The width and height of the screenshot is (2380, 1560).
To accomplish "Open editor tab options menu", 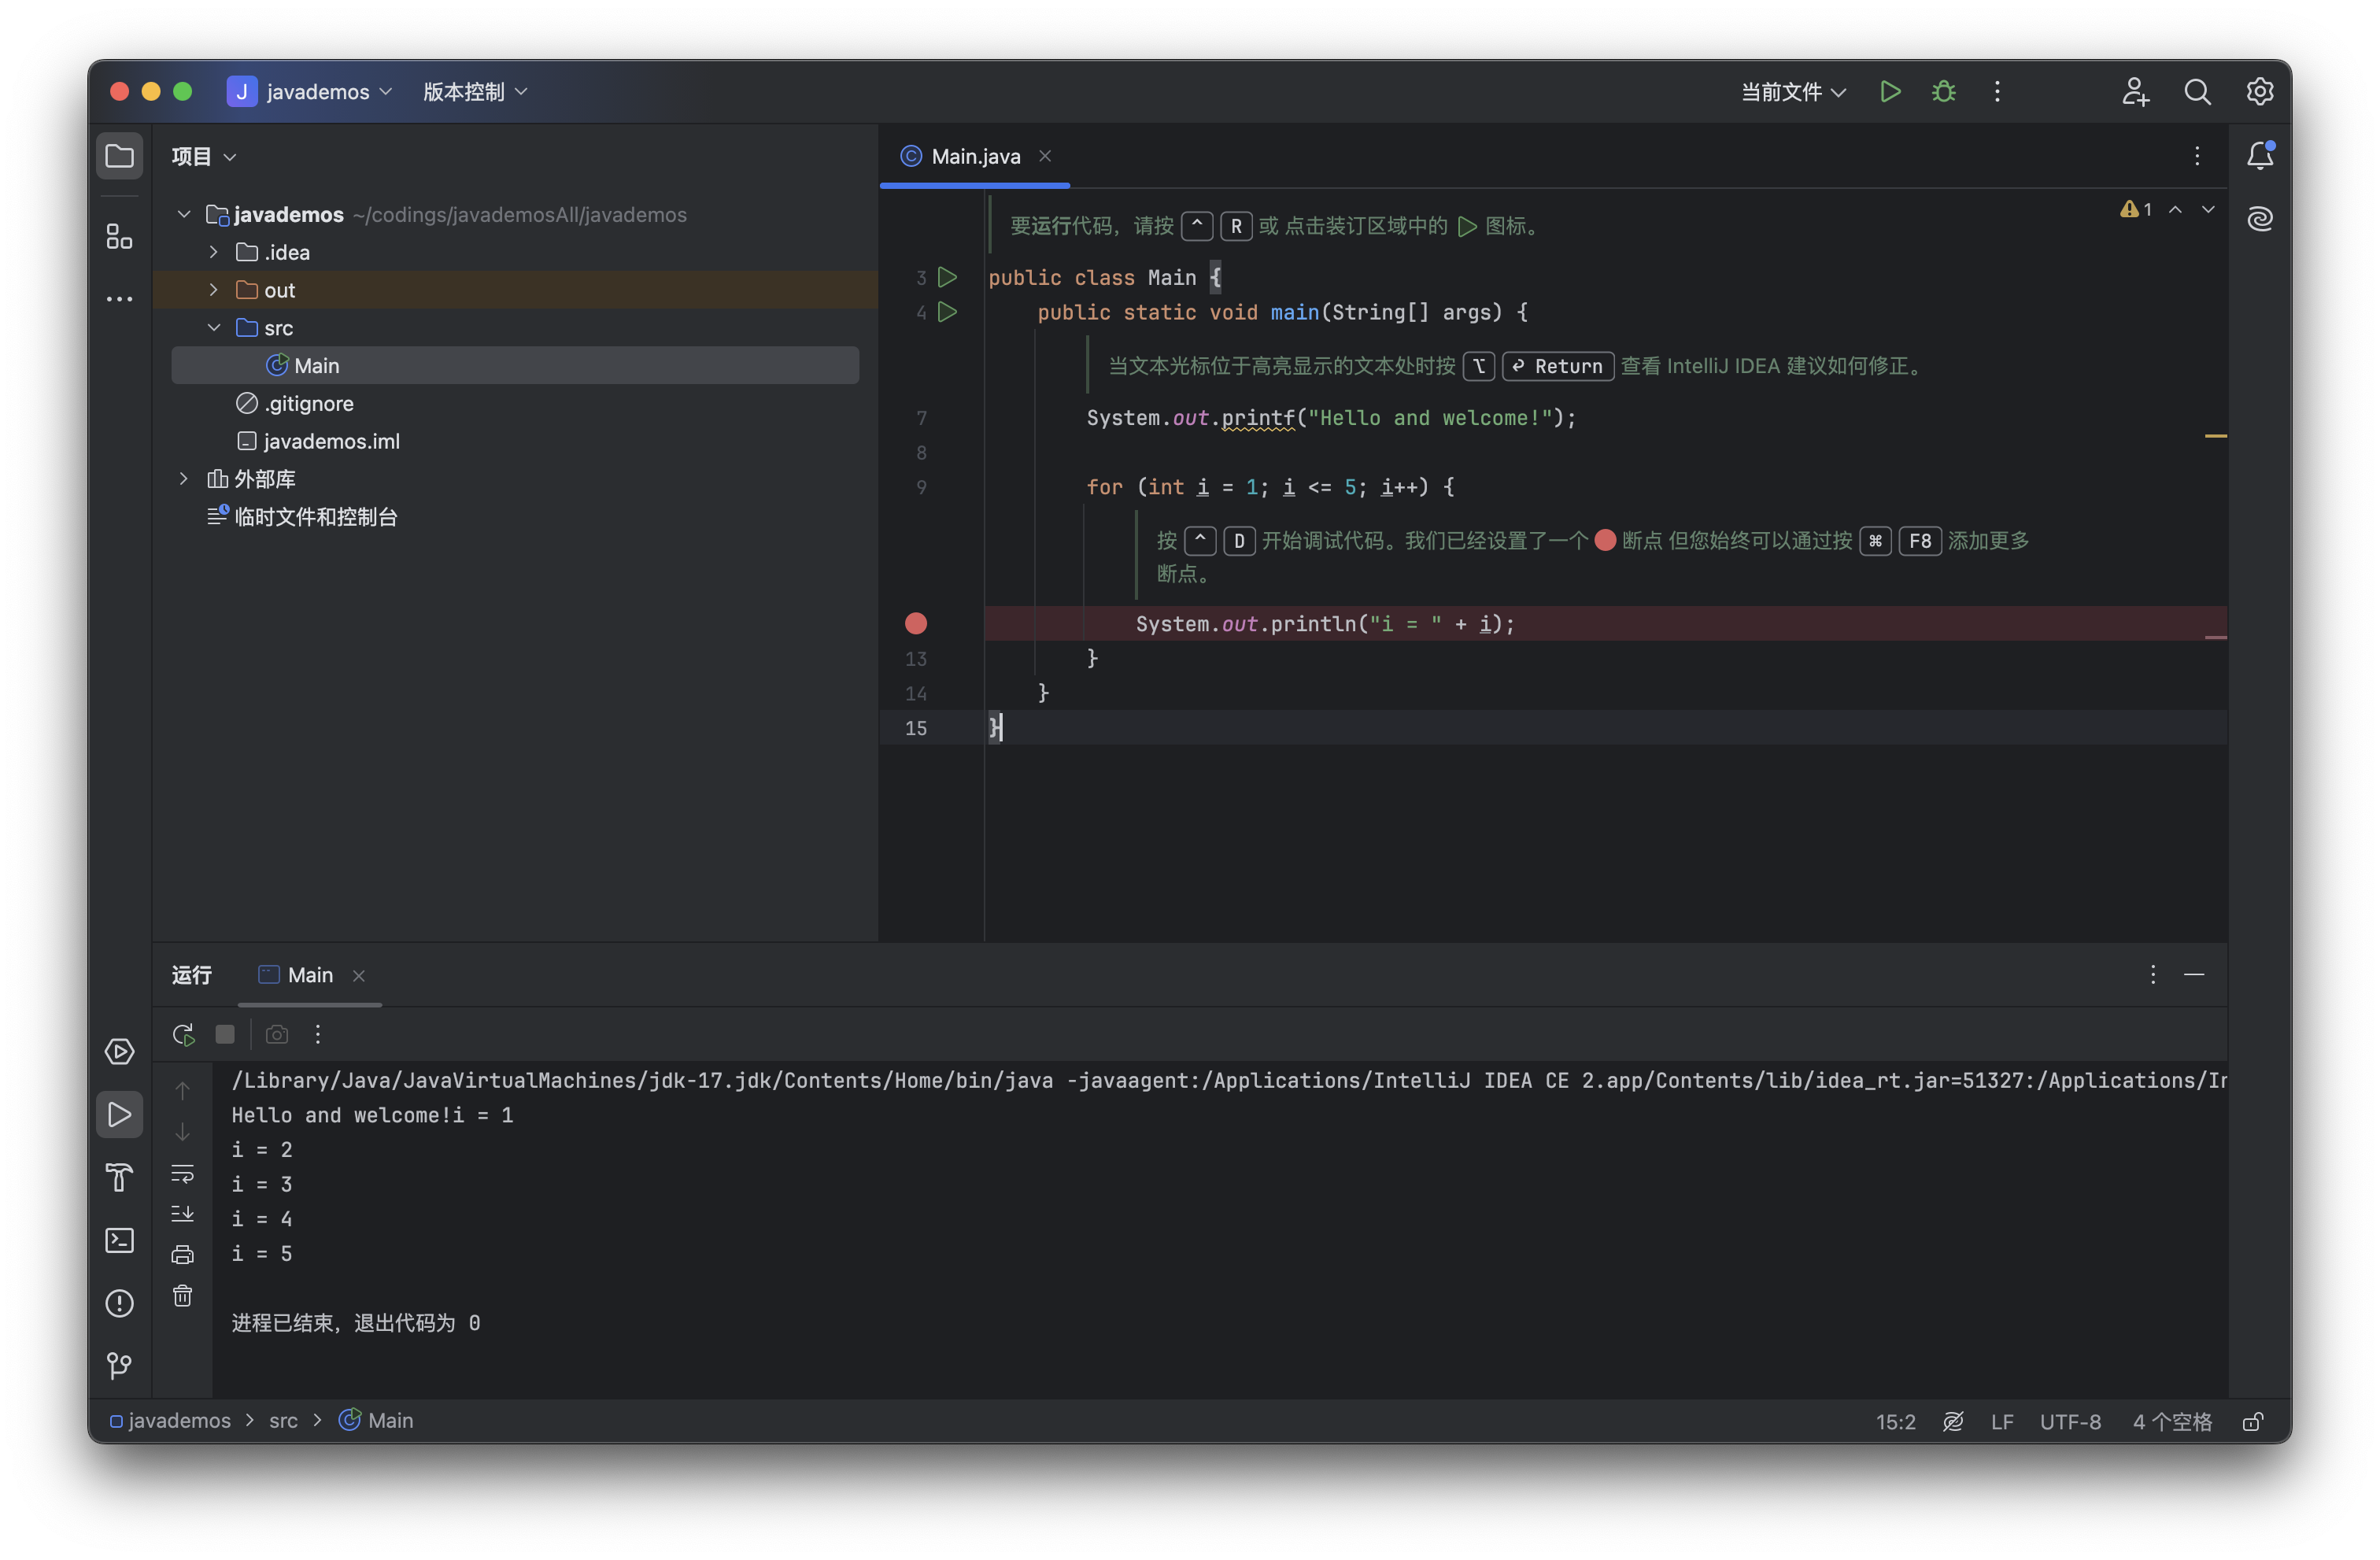I will (2196, 155).
